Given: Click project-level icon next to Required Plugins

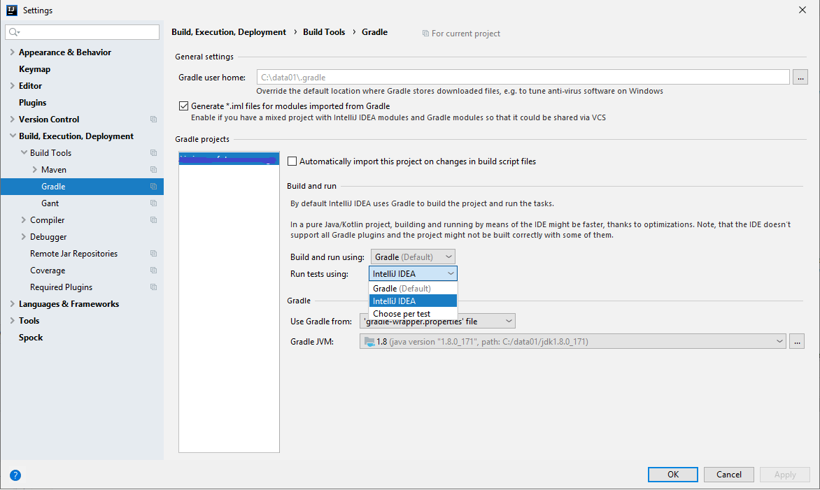Looking at the screenshot, I should point(153,287).
